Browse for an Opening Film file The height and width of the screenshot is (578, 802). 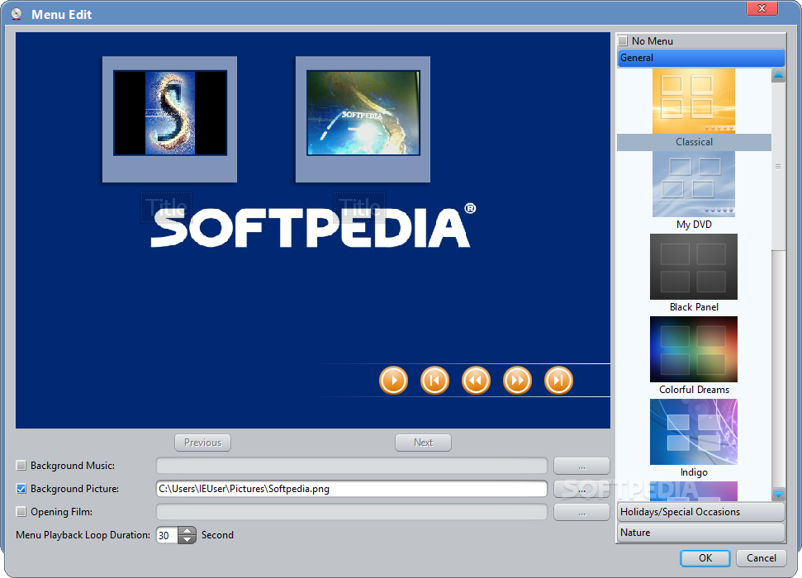tap(581, 512)
